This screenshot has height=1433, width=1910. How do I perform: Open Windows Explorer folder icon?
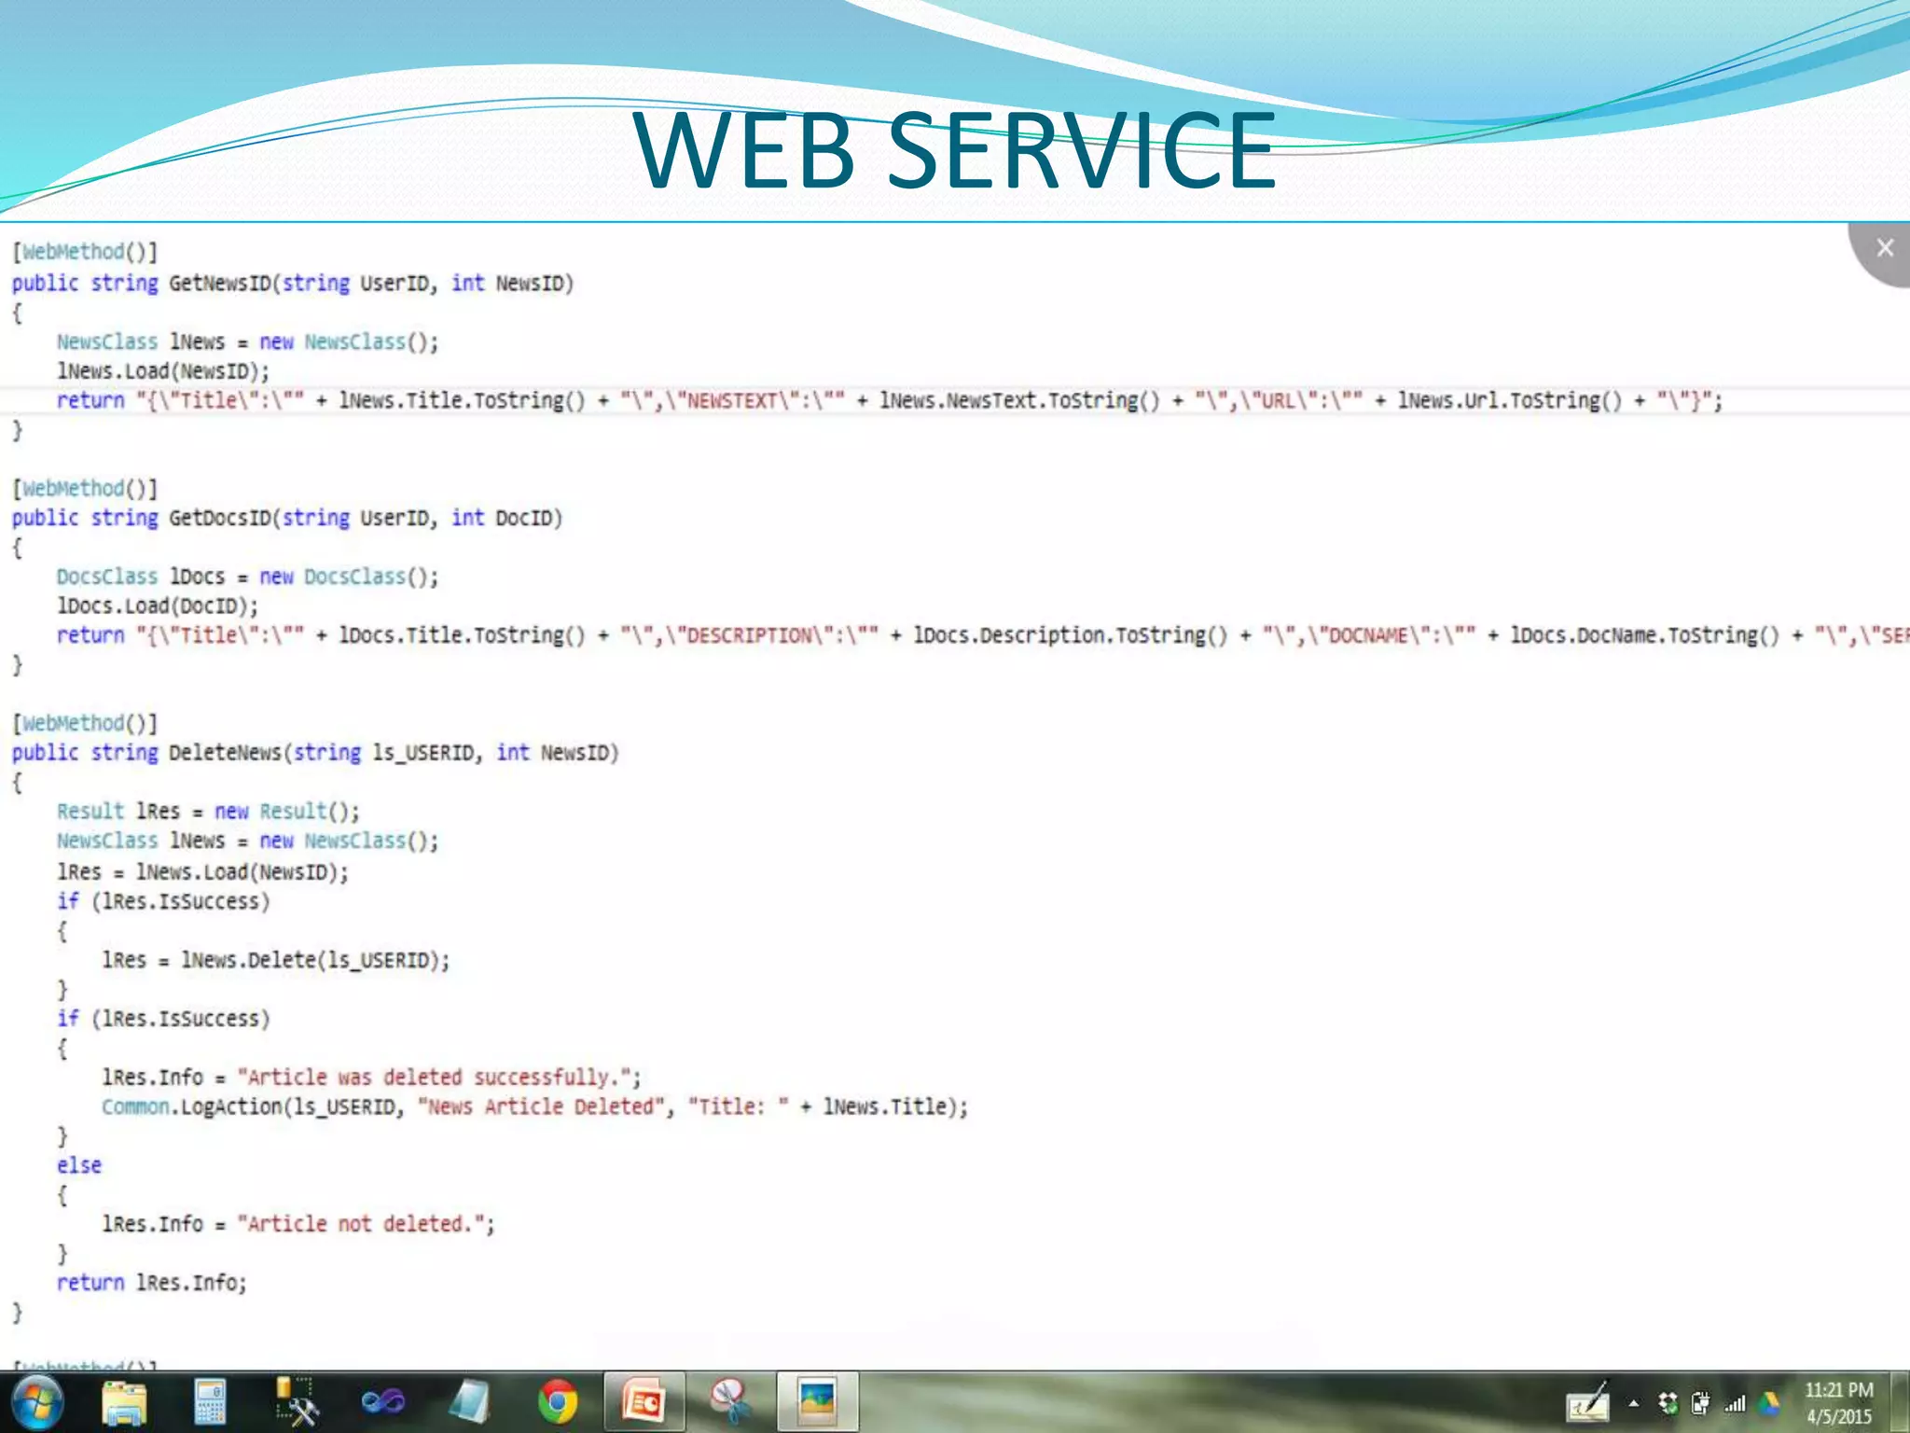124,1402
